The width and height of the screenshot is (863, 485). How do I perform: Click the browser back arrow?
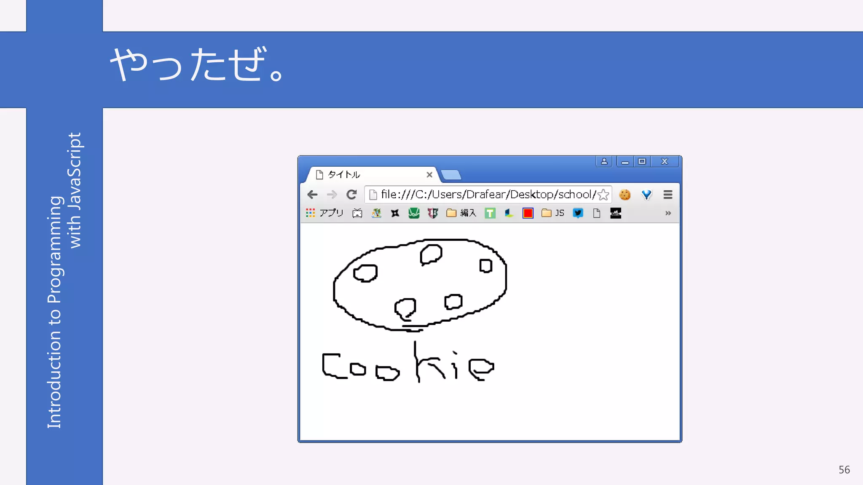312,195
